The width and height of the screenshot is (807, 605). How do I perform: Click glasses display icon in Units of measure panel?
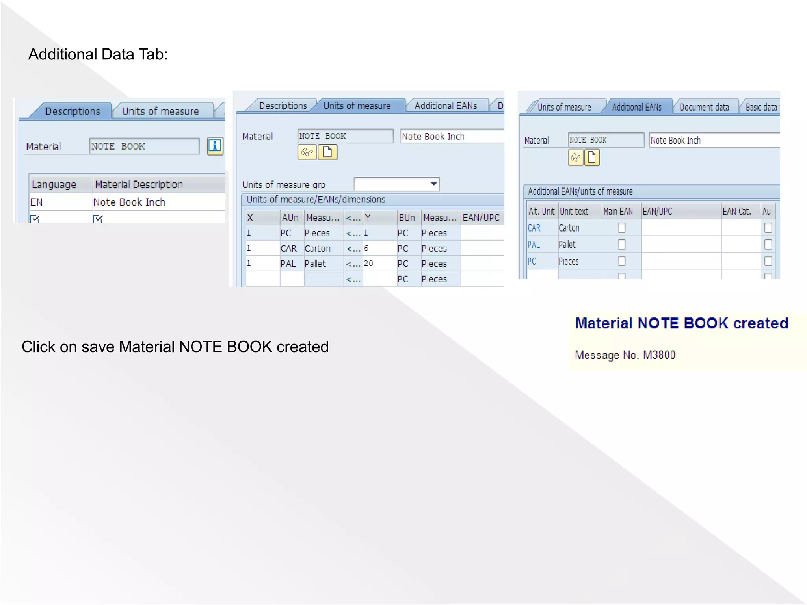(307, 152)
